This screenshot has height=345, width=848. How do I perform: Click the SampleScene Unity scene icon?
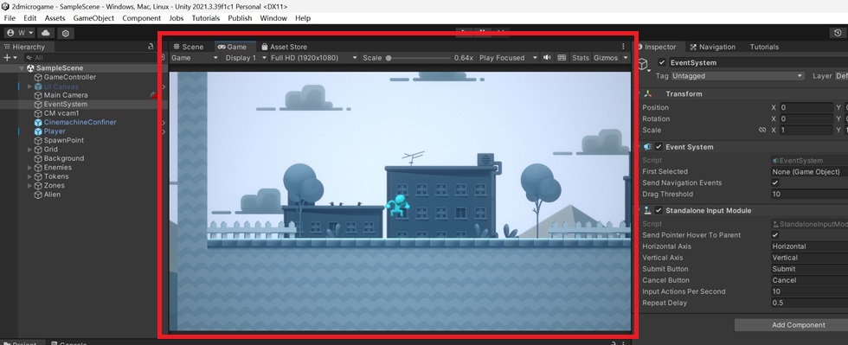click(30, 68)
